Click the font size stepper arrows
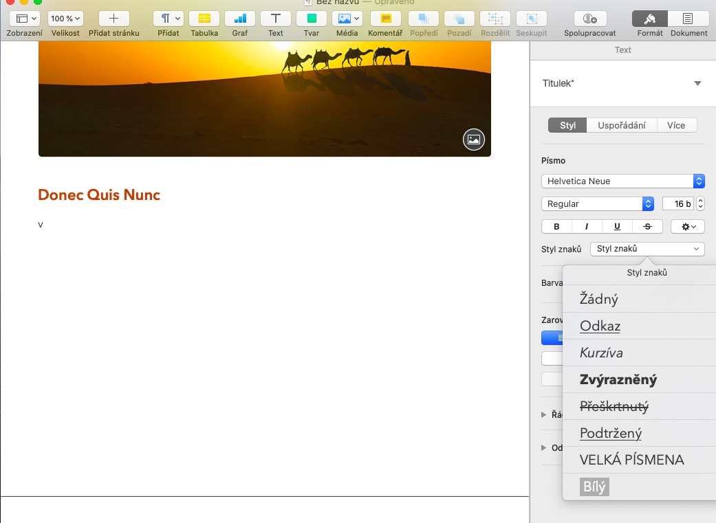Viewport: 716px width, 523px height. [700, 204]
